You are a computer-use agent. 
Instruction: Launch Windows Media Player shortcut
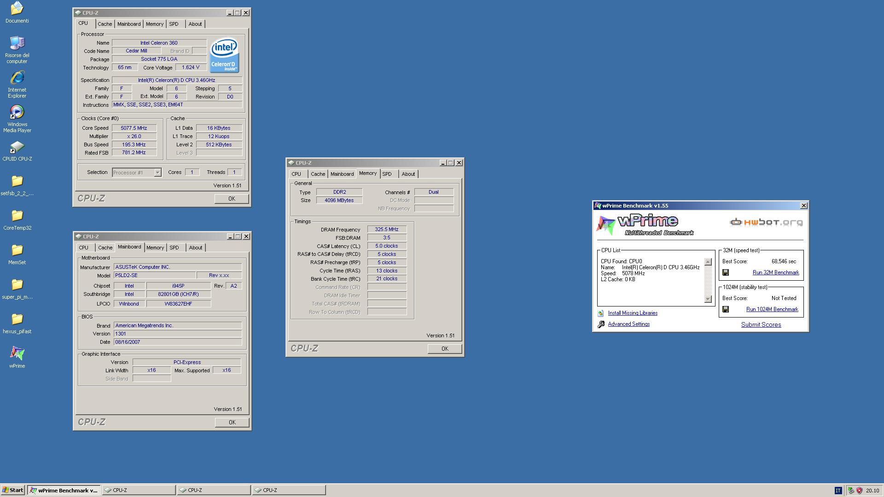[17, 119]
